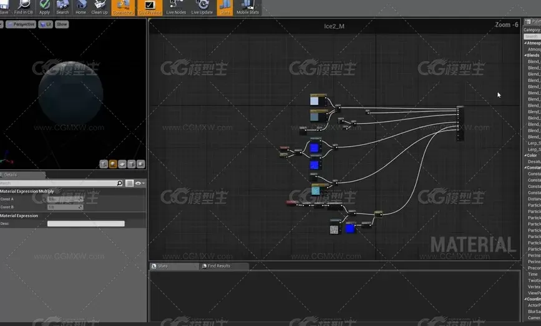Click the Find in CB toolbar icon

24,7
